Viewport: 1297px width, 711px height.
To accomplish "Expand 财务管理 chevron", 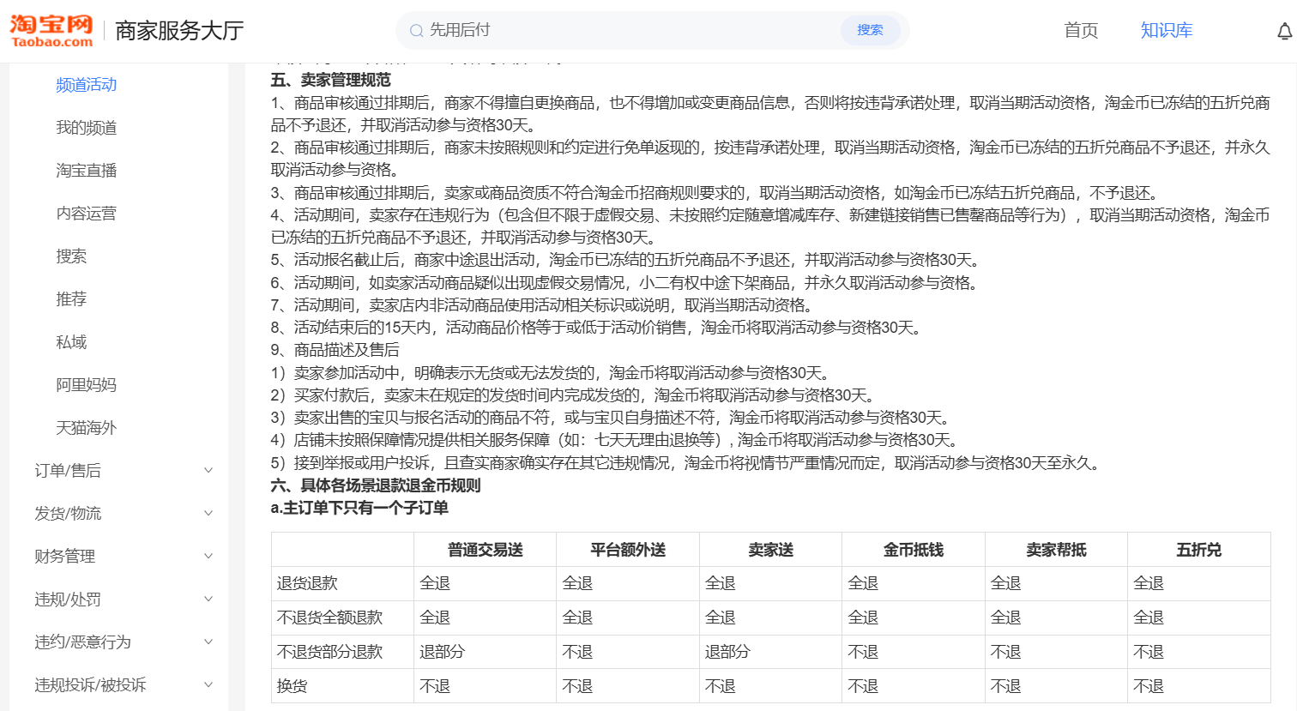I will (x=208, y=556).
